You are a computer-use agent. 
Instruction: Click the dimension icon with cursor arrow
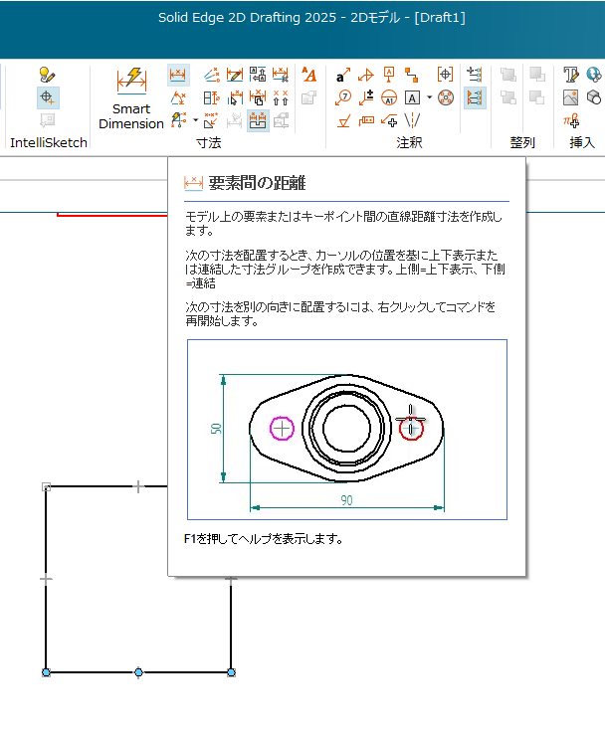pos(235,97)
